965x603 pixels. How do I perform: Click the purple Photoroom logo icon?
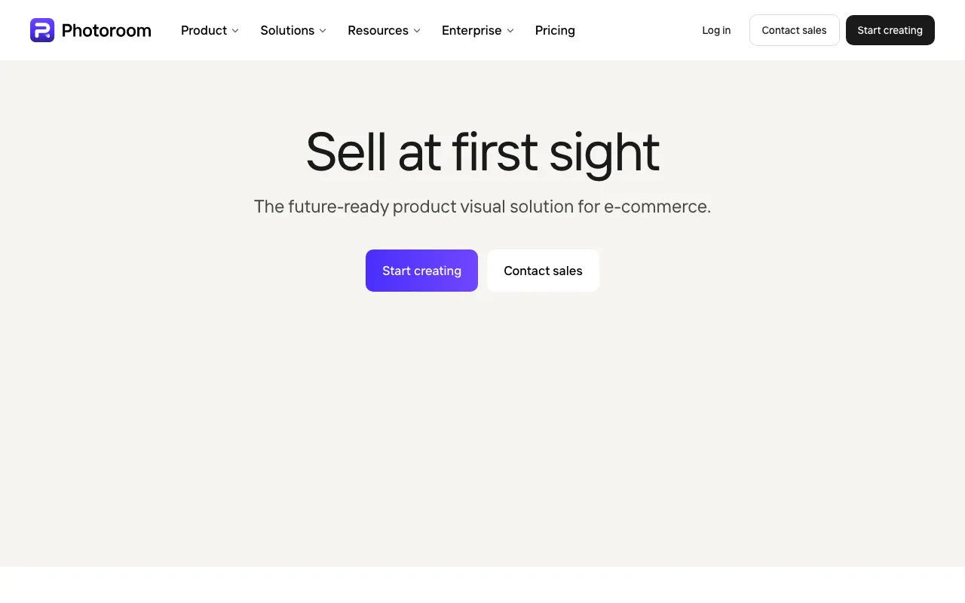pos(42,30)
